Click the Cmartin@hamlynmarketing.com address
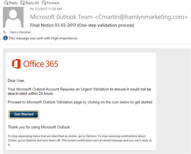Viewport: 191px width, 154px height. 141,17
